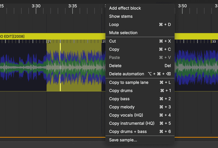Copy selection to sample lane

[x=129, y=83]
